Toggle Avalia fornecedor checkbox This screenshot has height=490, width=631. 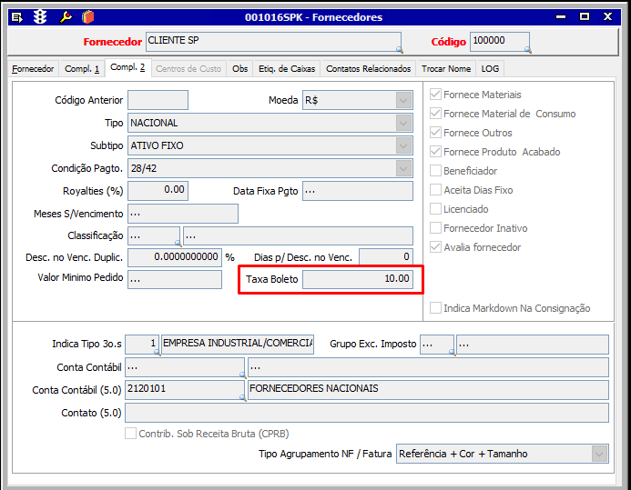point(435,247)
